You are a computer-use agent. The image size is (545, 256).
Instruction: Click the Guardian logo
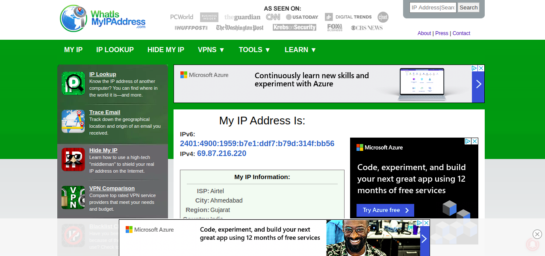[242, 17]
